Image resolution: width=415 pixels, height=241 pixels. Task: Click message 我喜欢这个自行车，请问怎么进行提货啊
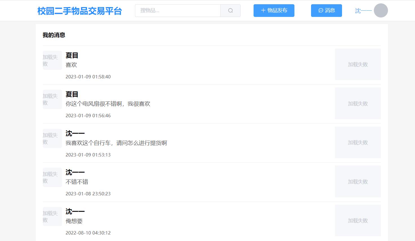click(x=116, y=143)
